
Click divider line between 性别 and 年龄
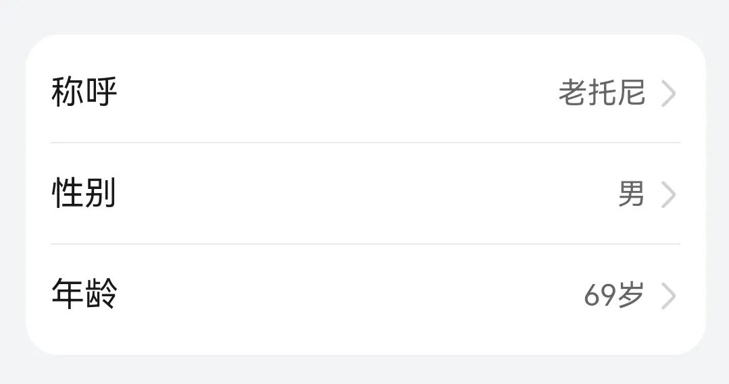(x=365, y=244)
